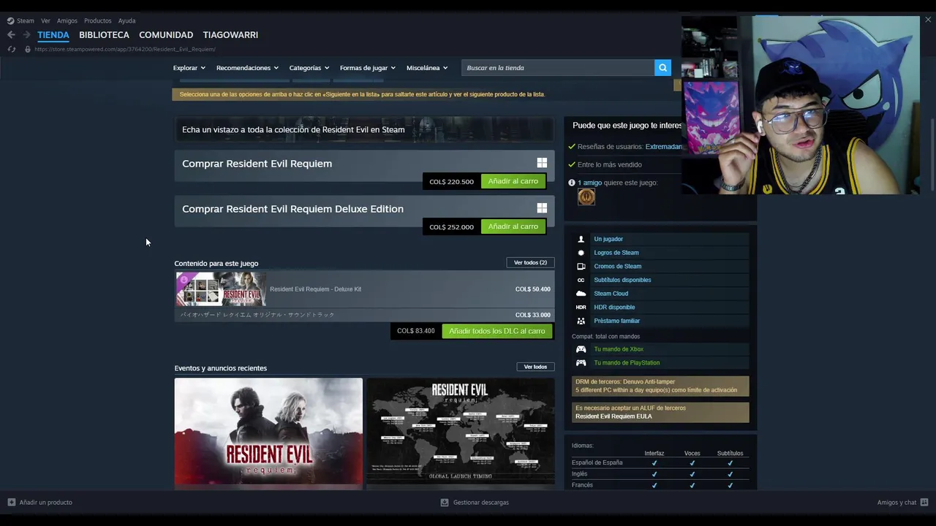This screenshot has width=936, height=526.
Task: Click into the store search field
Action: pos(558,68)
